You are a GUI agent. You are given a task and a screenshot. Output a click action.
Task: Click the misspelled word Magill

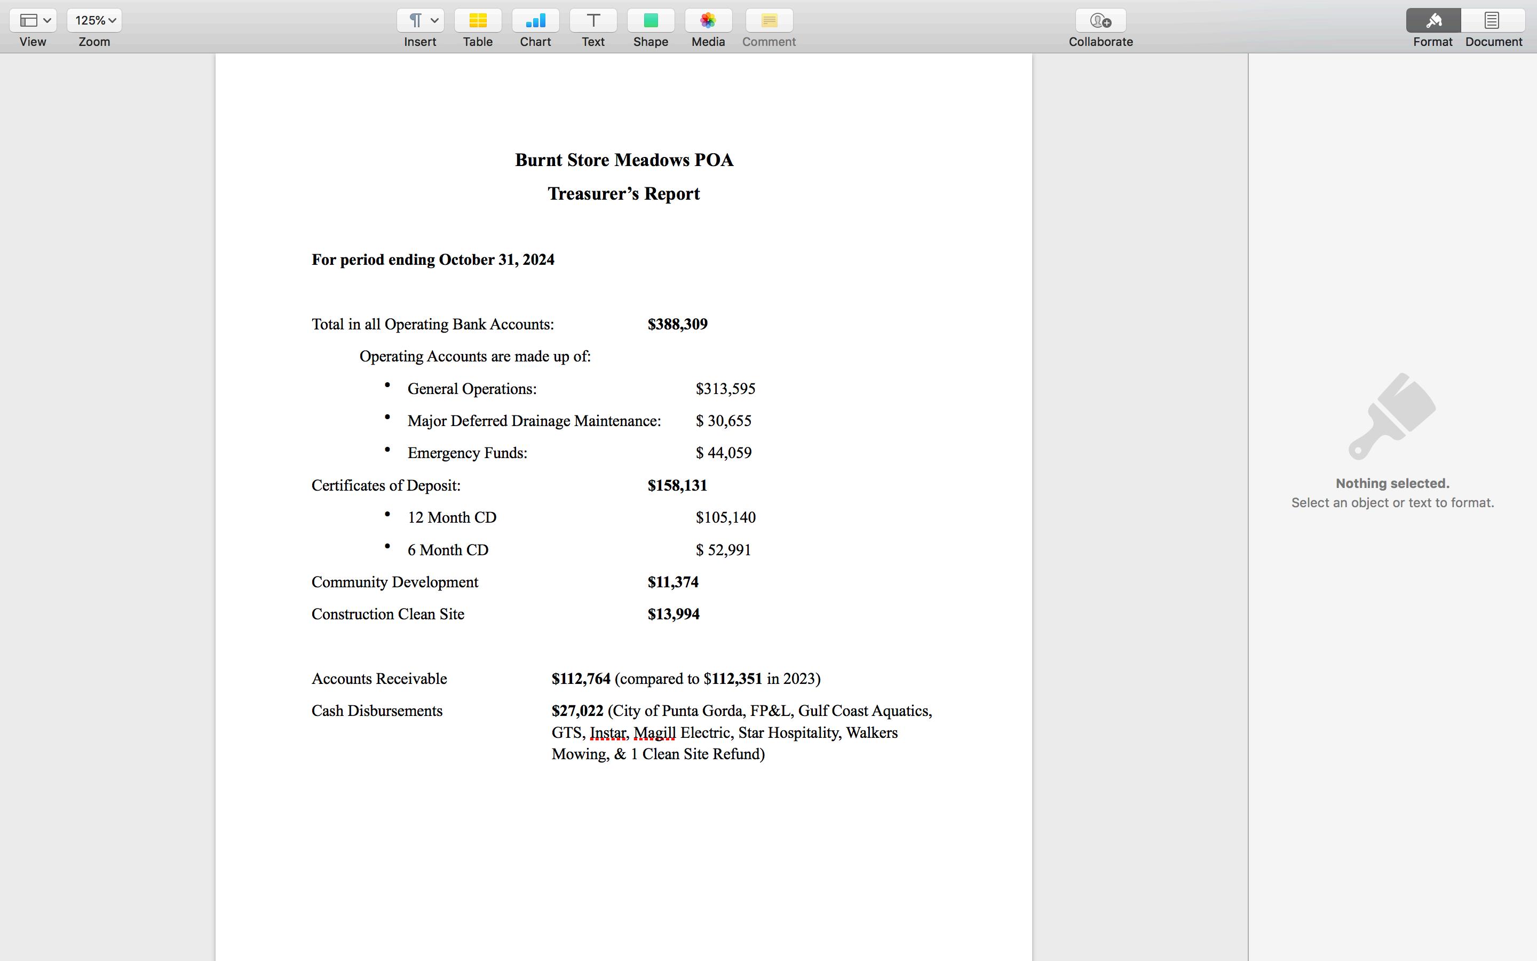[654, 733]
